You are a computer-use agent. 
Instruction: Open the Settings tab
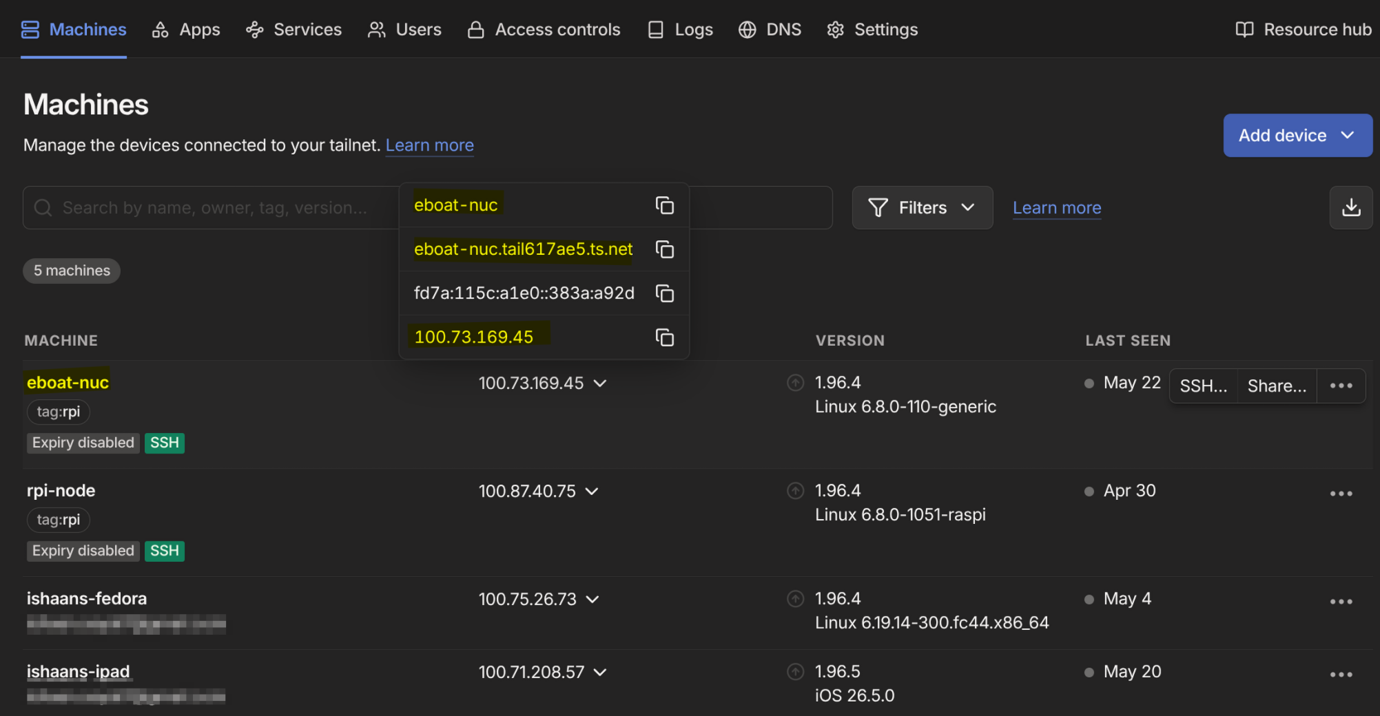coord(872,30)
